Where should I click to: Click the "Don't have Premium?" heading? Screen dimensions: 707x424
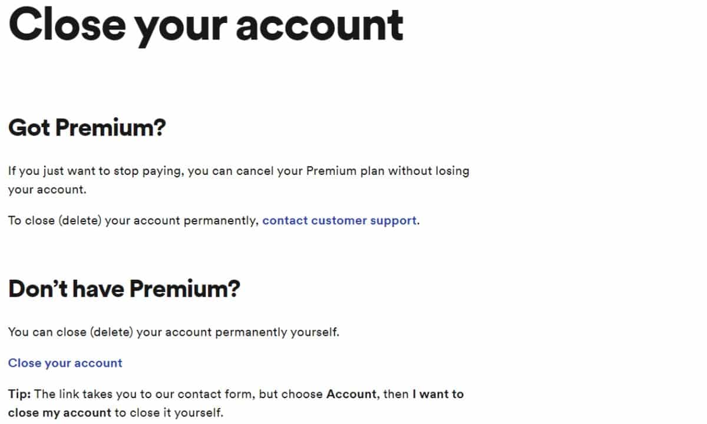(x=124, y=289)
